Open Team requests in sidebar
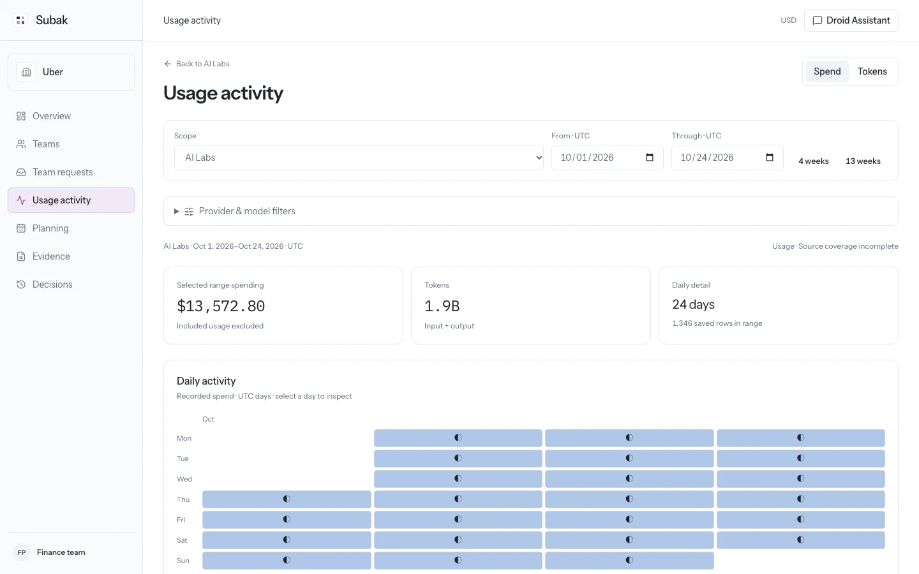The width and height of the screenshot is (919, 574). 71,172
